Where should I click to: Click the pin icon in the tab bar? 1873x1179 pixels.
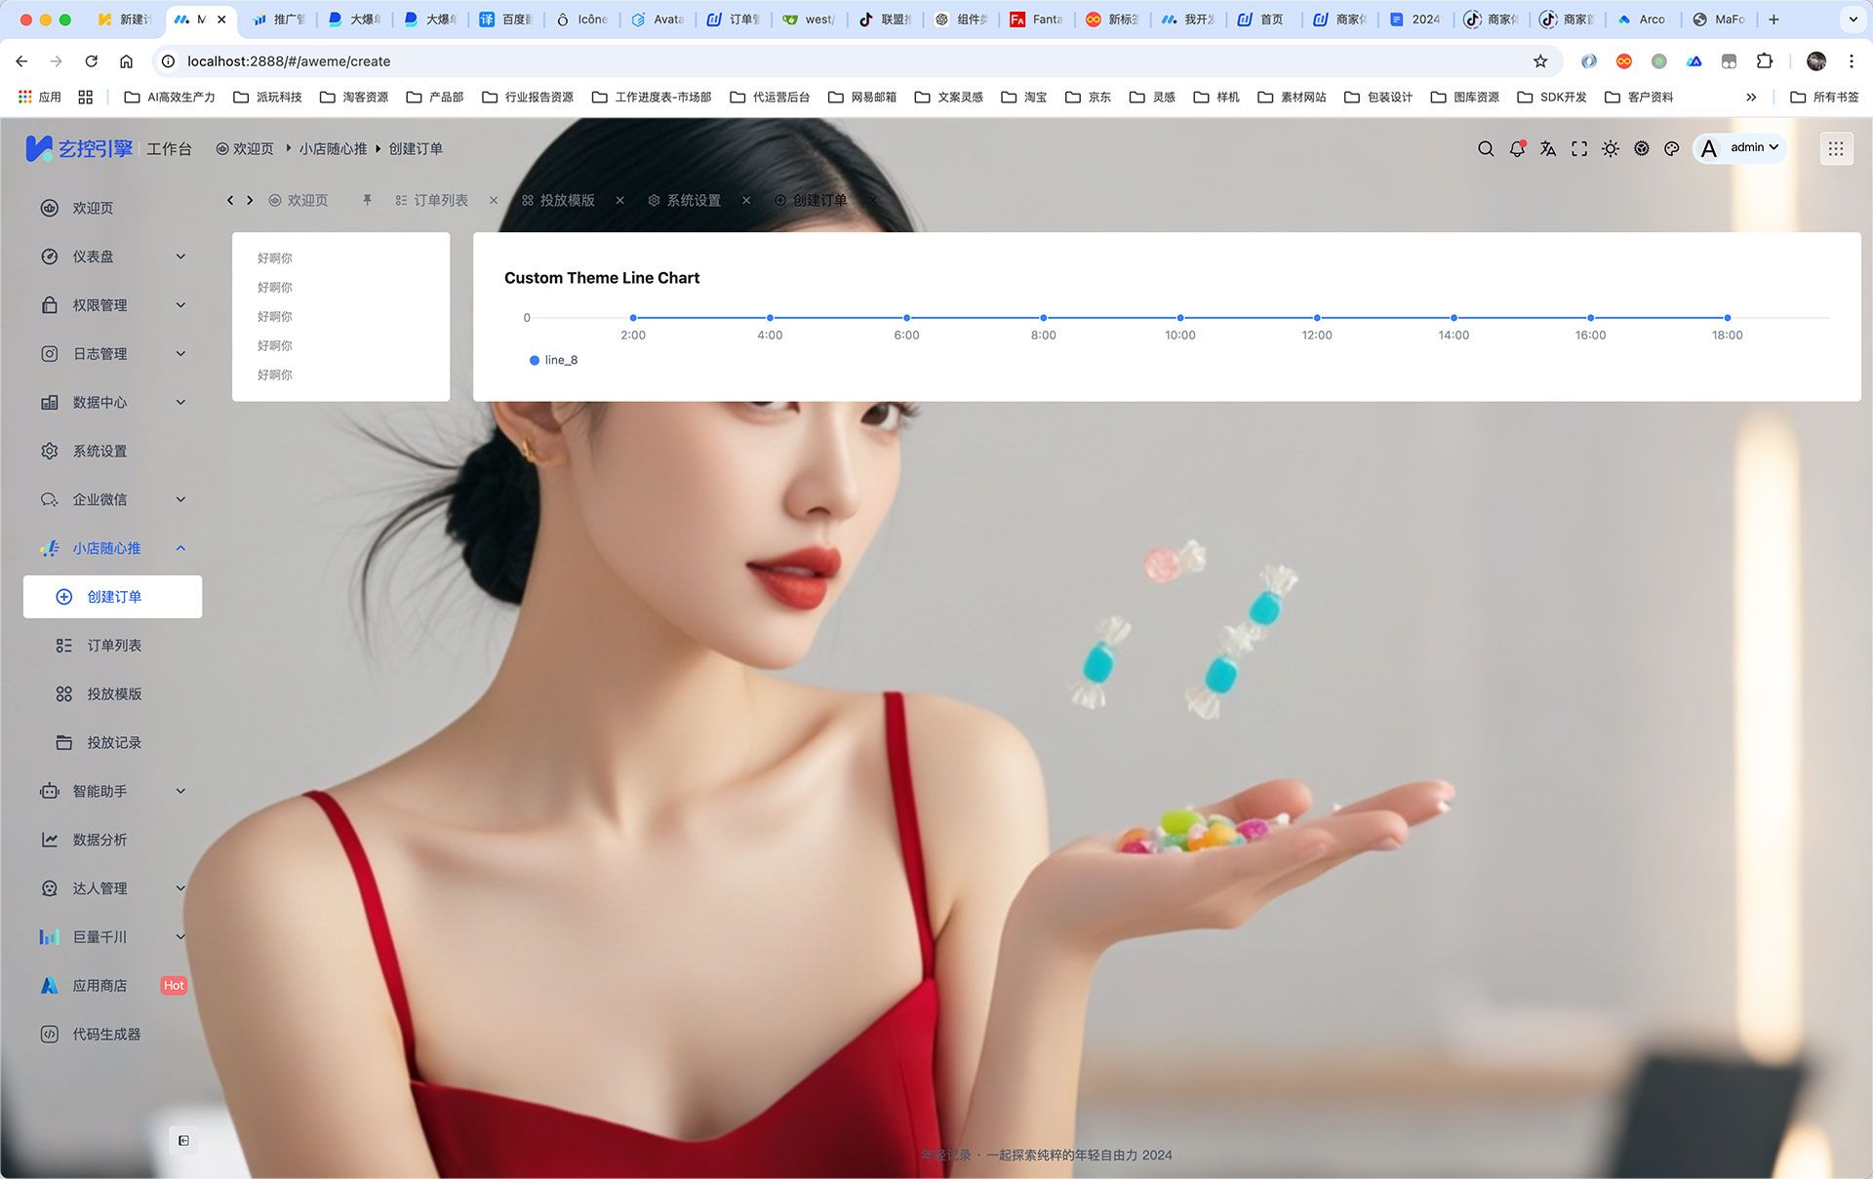[367, 200]
